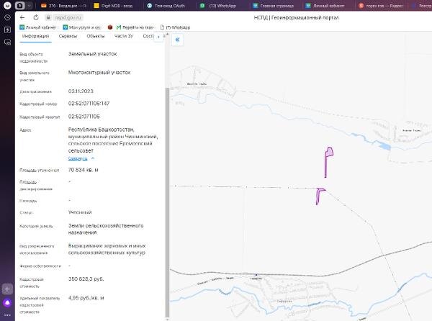Click the Многоконтурный участок value
The image size is (432, 321).
pyautogui.click(x=99, y=73)
